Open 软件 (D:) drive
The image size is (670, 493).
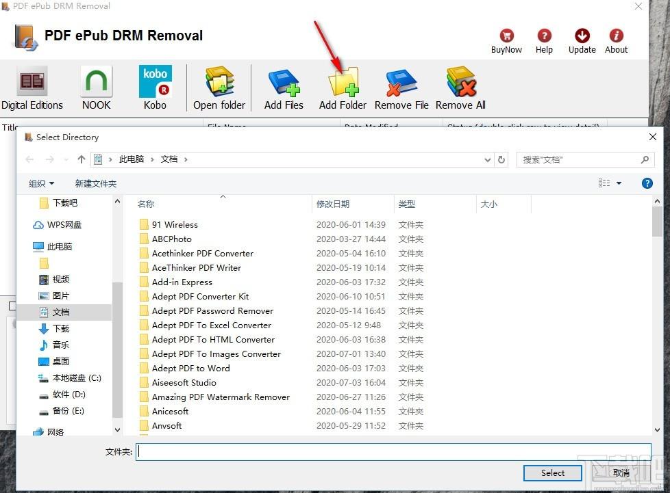[x=62, y=394]
